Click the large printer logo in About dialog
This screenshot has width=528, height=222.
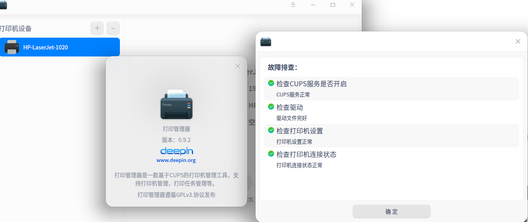click(176, 104)
